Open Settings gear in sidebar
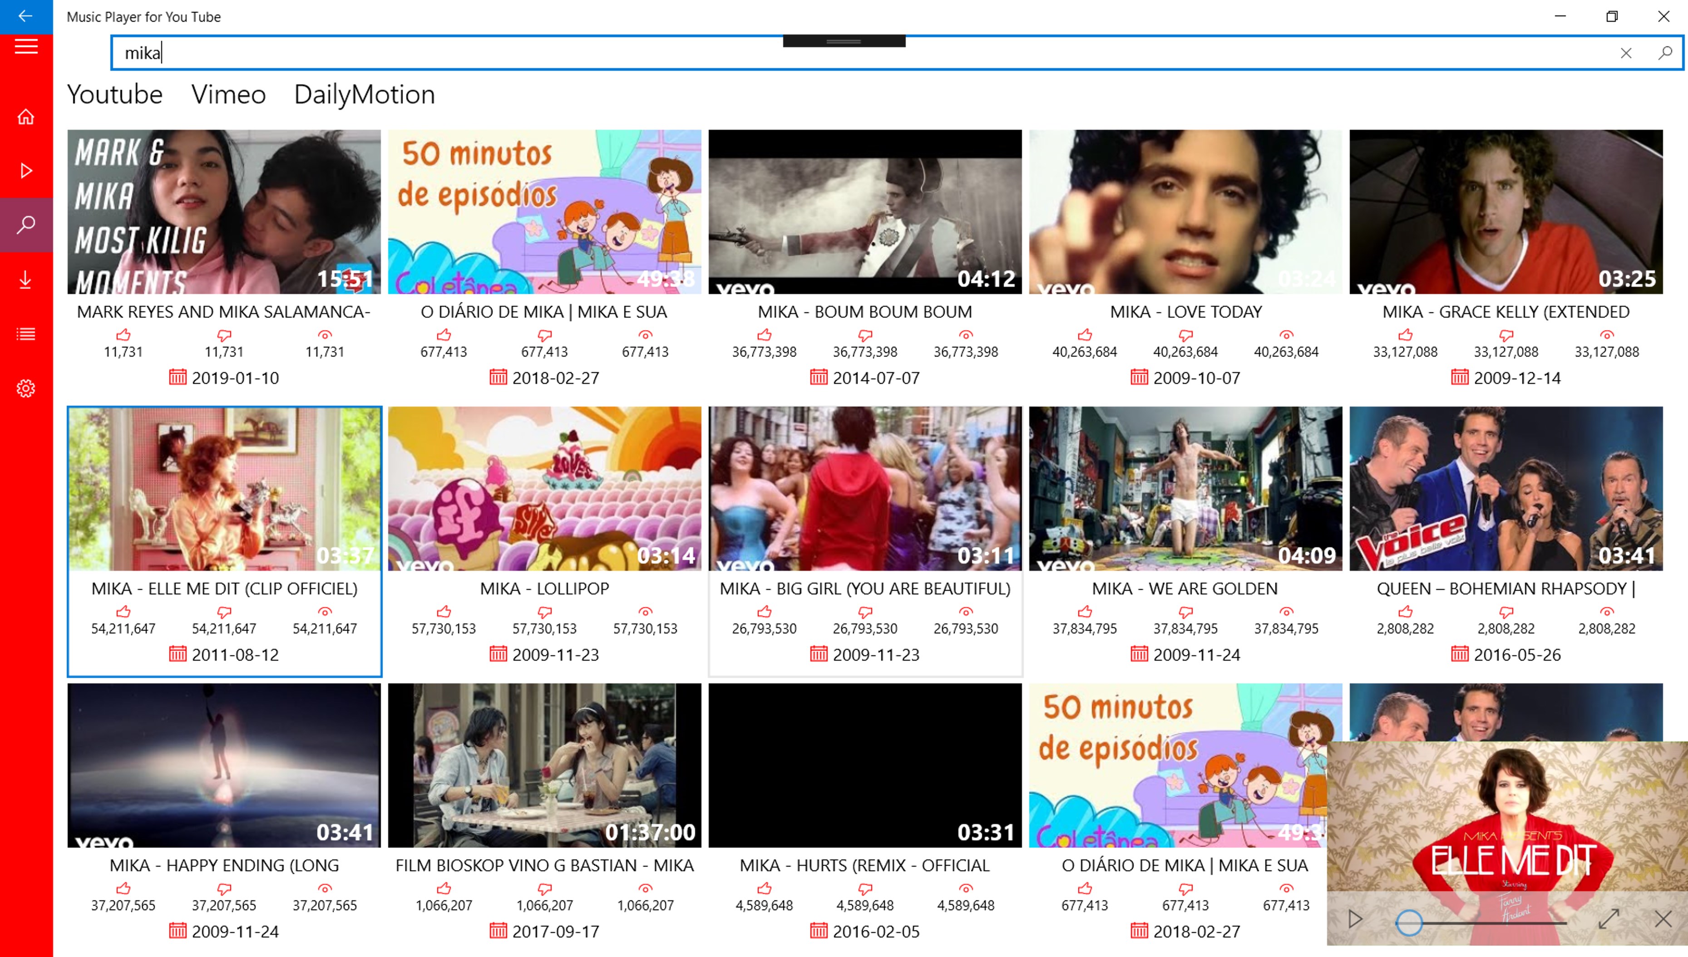 click(25, 388)
